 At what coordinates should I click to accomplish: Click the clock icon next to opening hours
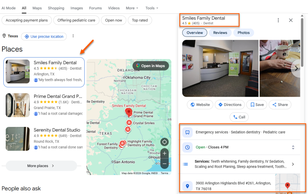click(187, 147)
